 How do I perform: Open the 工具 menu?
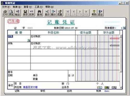point(39,7)
